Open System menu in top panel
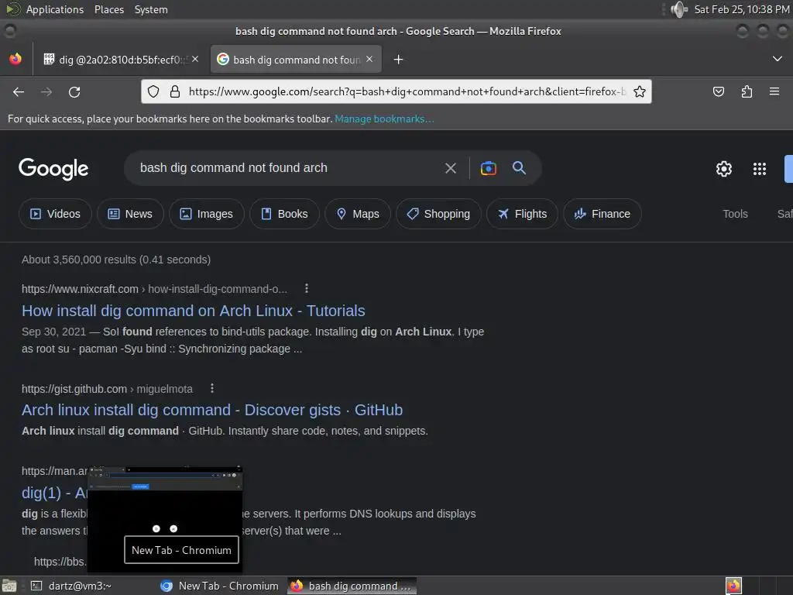The image size is (793, 595). pyautogui.click(x=151, y=9)
